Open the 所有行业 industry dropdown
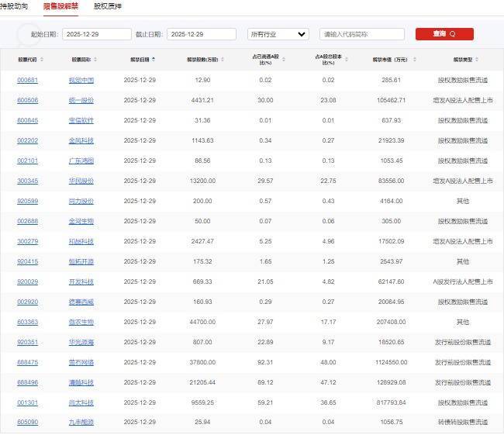The image size is (504, 435). [278, 34]
